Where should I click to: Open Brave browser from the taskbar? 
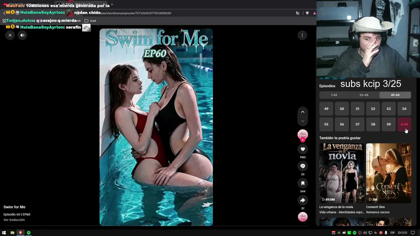click(x=20, y=233)
